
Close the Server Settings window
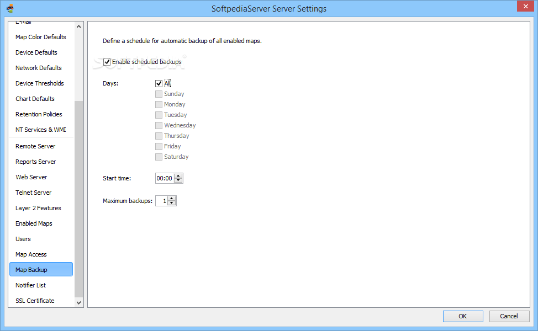click(525, 6)
